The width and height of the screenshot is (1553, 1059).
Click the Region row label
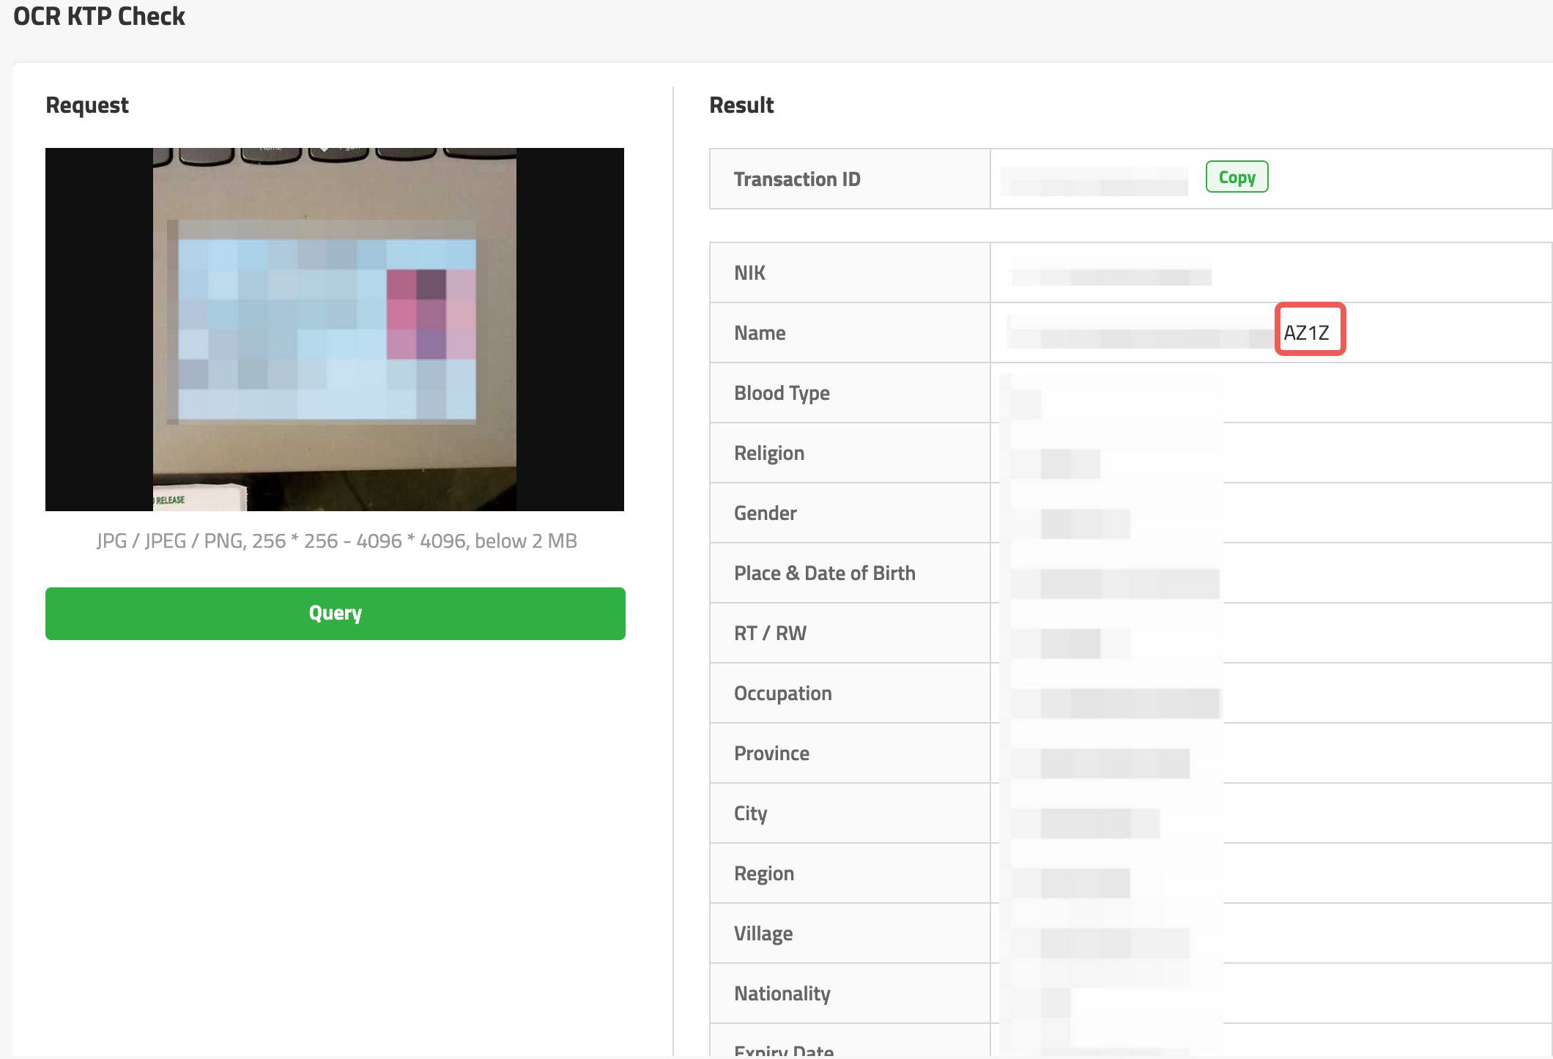[x=763, y=874]
